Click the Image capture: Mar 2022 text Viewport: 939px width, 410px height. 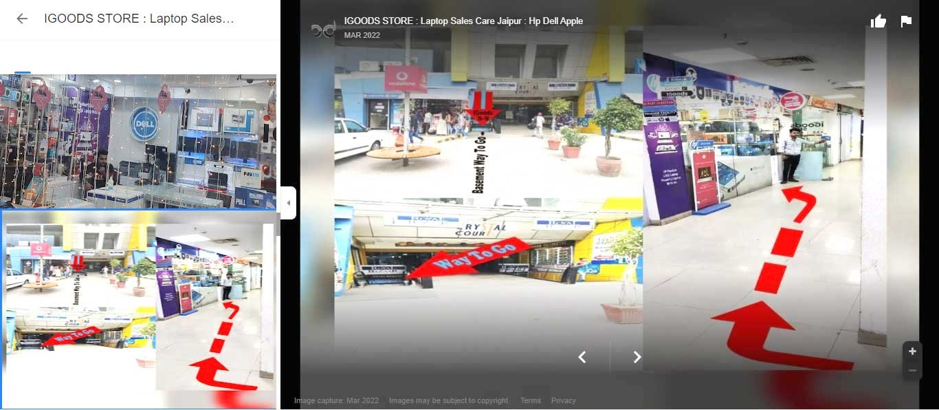coord(336,400)
